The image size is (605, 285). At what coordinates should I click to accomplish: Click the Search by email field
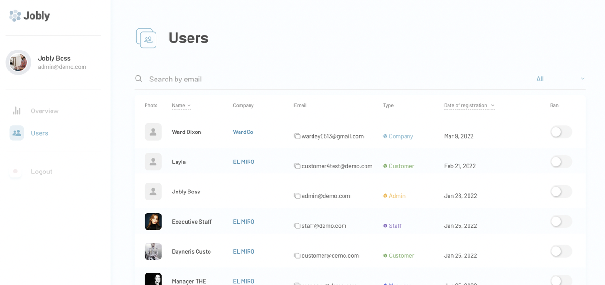[334, 79]
